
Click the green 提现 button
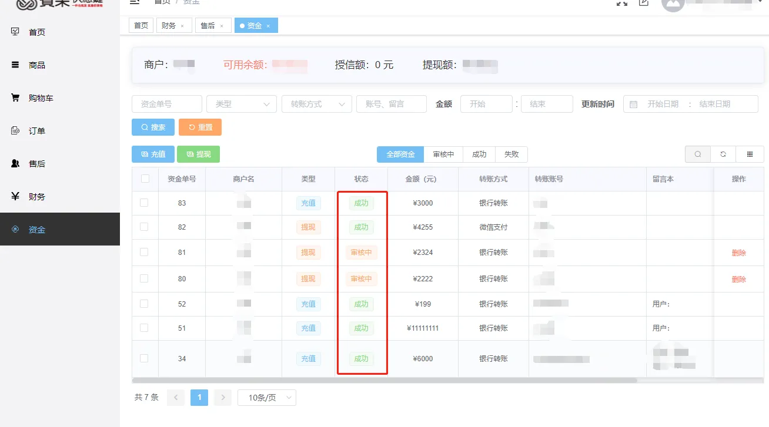(198, 154)
